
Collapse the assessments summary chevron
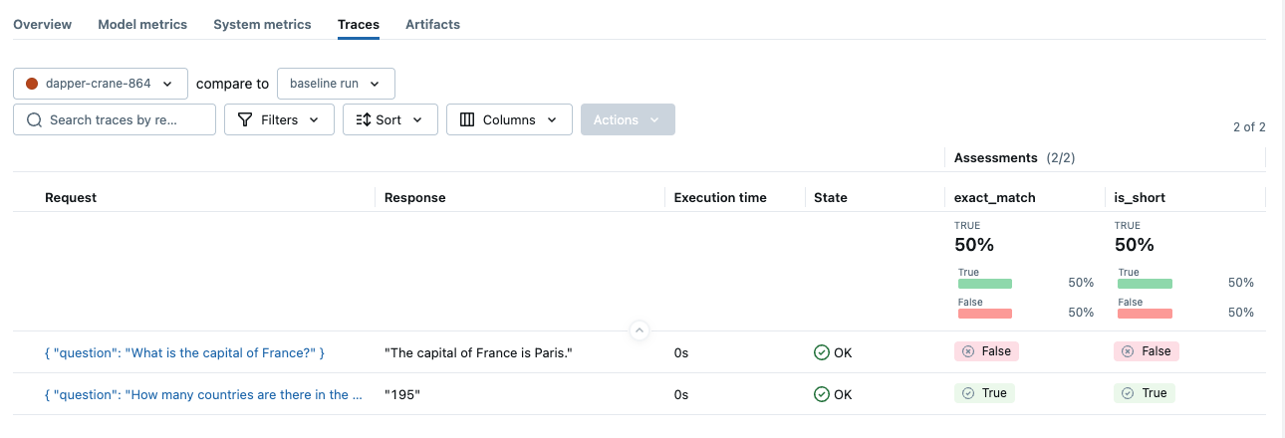[640, 330]
